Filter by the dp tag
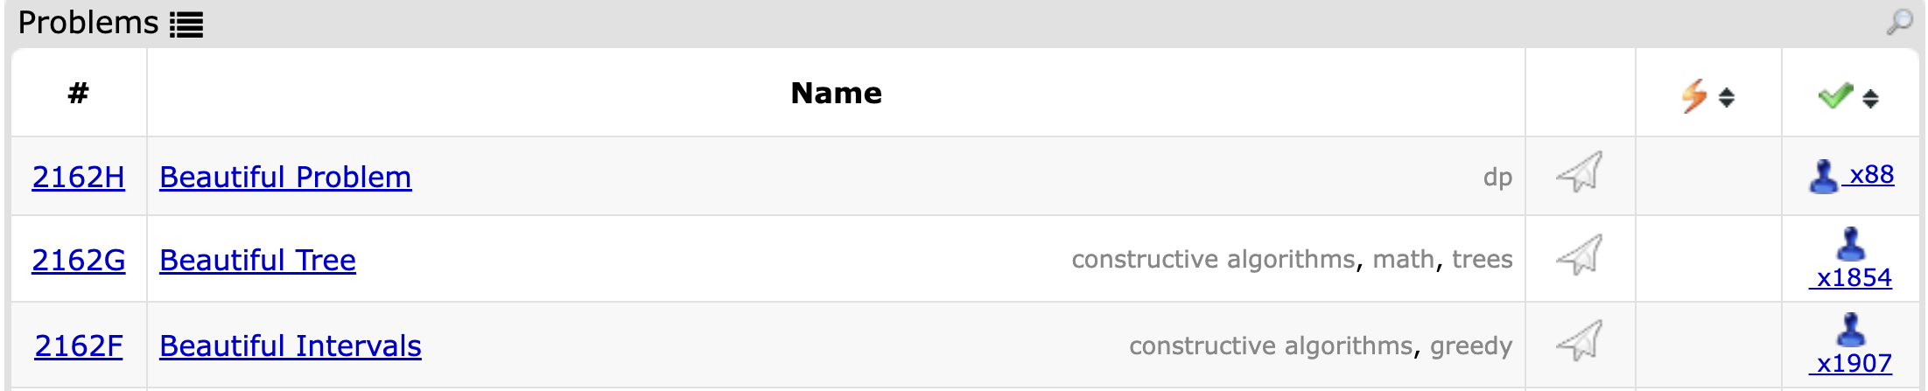Viewport: 1928px width, 391px height. pos(1497,178)
